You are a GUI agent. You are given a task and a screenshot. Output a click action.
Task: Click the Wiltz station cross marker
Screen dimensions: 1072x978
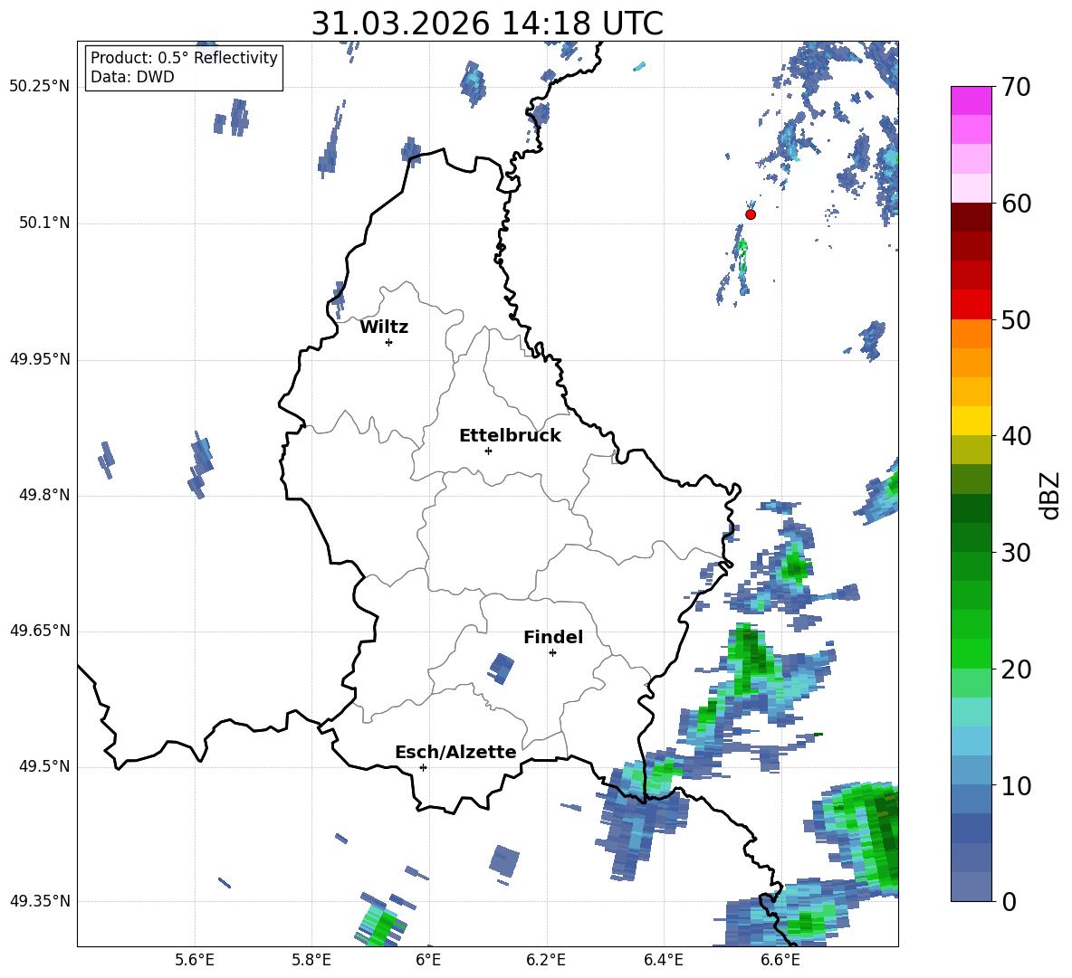click(x=389, y=342)
